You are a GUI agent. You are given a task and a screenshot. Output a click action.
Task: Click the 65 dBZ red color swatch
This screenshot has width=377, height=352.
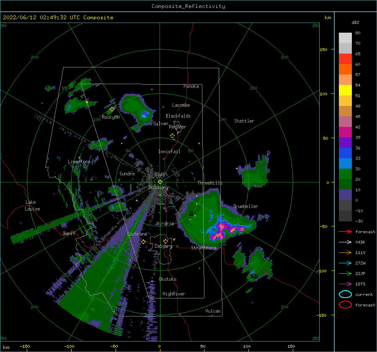345,59
